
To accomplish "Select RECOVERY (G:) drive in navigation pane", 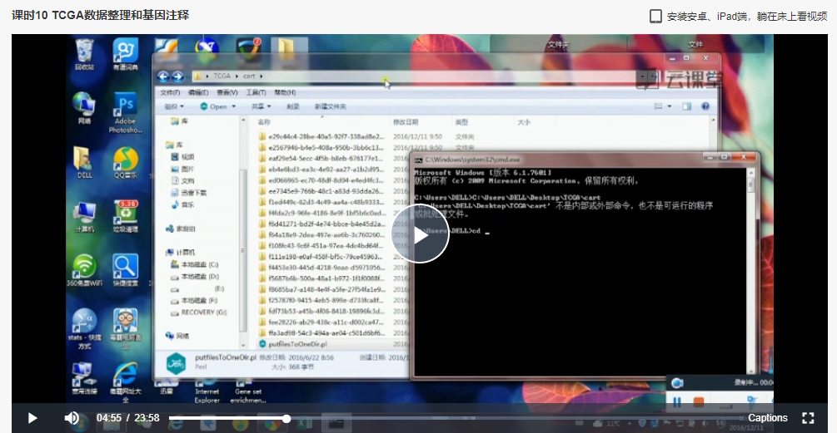I will pos(198,312).
